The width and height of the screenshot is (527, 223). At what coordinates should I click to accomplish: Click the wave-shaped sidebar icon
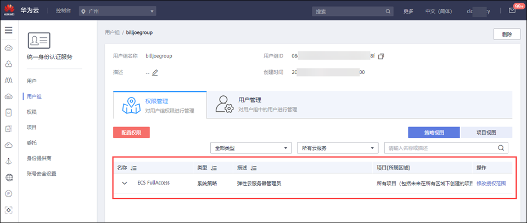9,80
